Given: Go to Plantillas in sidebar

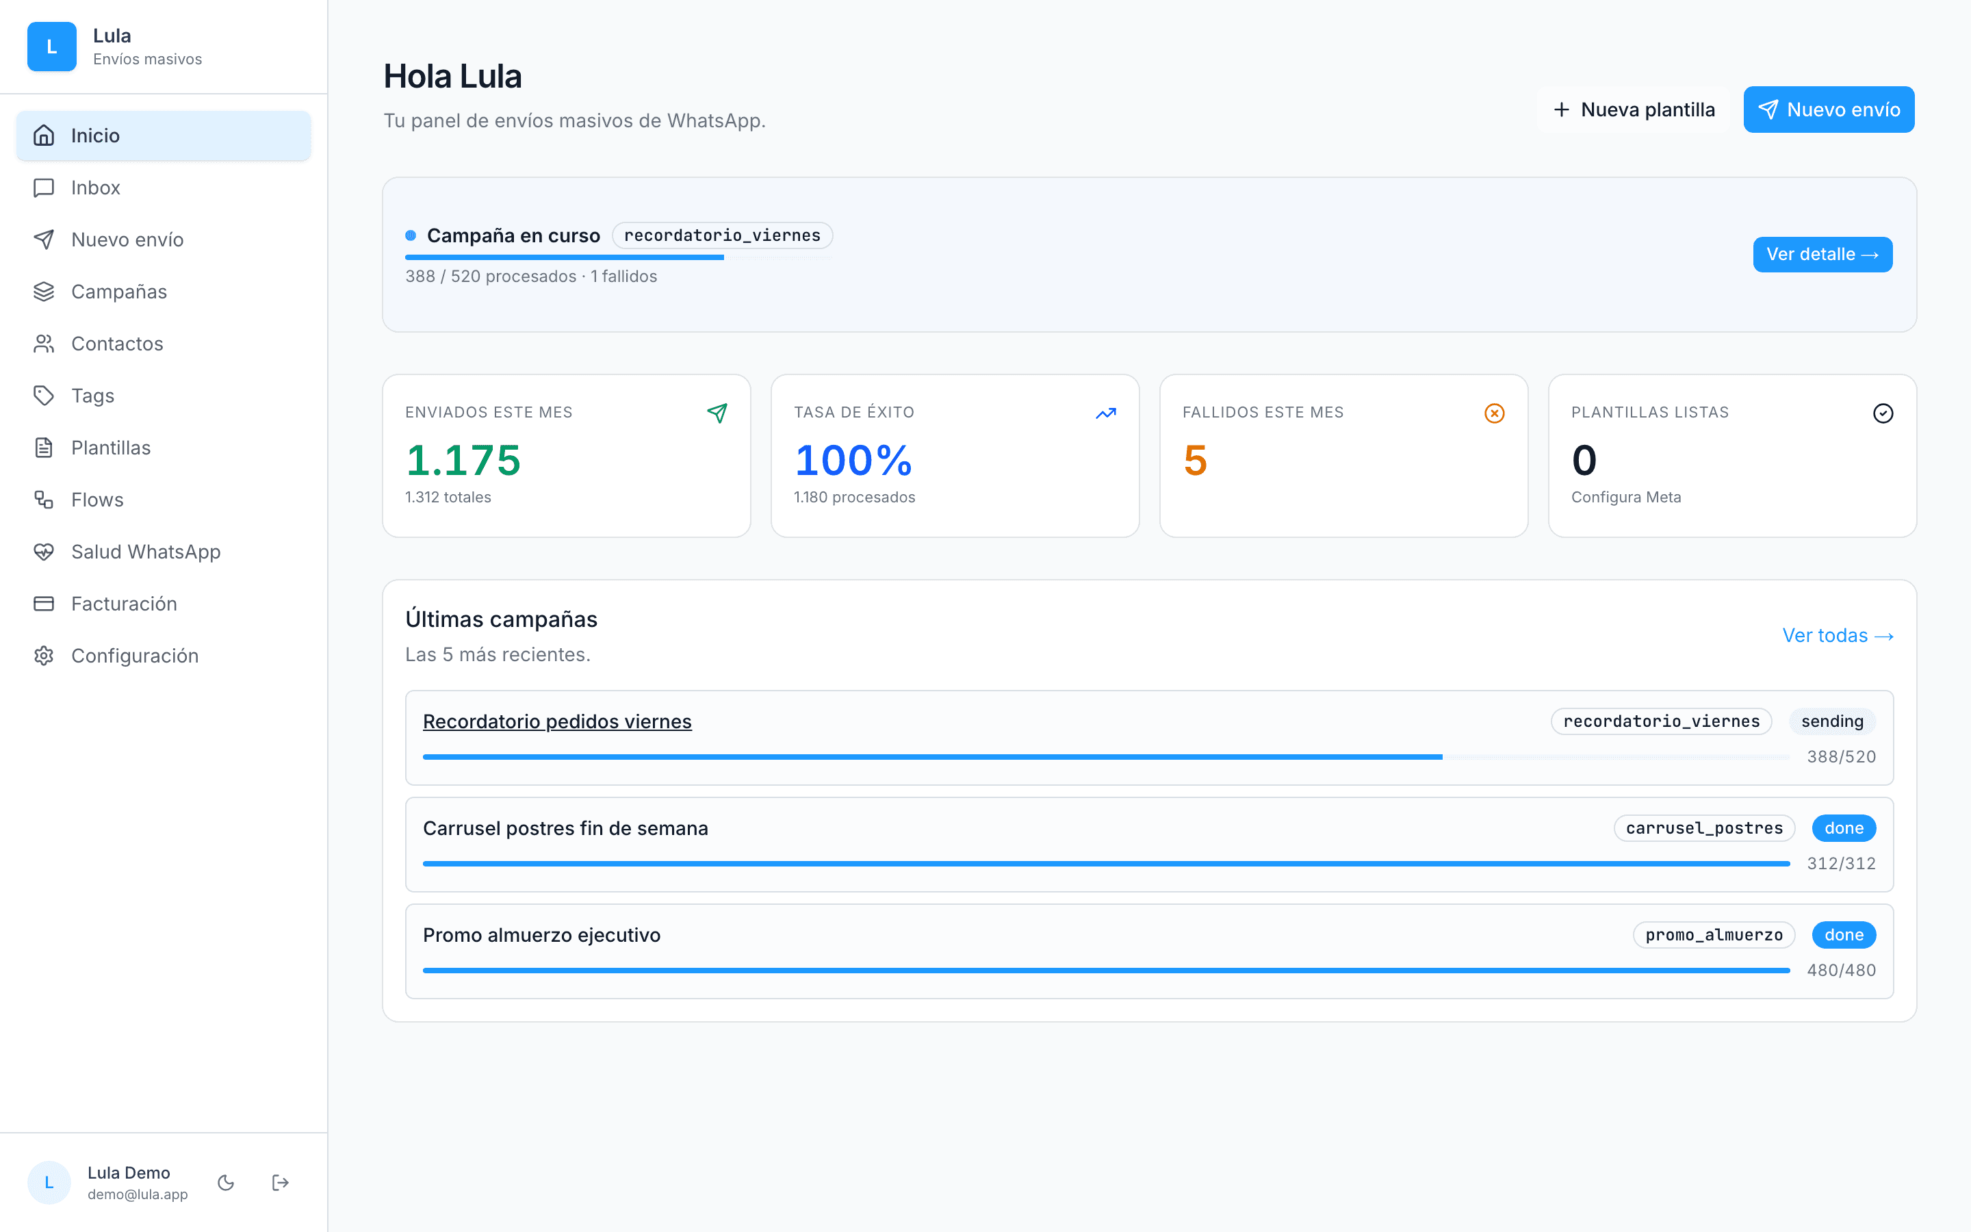Looking at the screenshot, I should 164,448.
